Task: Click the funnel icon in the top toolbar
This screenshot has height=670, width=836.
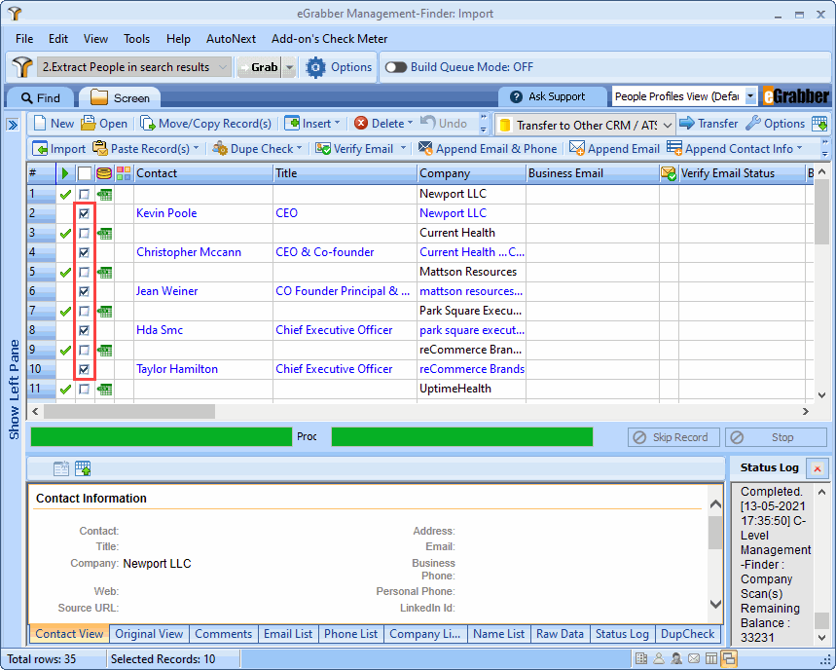Action: pyautogui.click(x=22, y=67)
